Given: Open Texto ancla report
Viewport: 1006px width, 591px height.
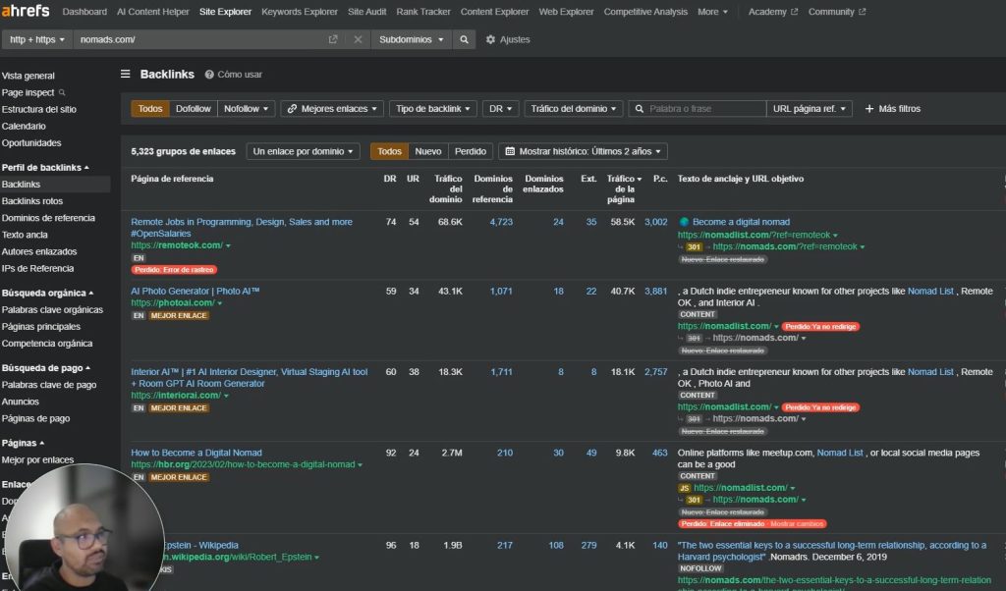Looking at the screenshot, I should click(25, 235).
